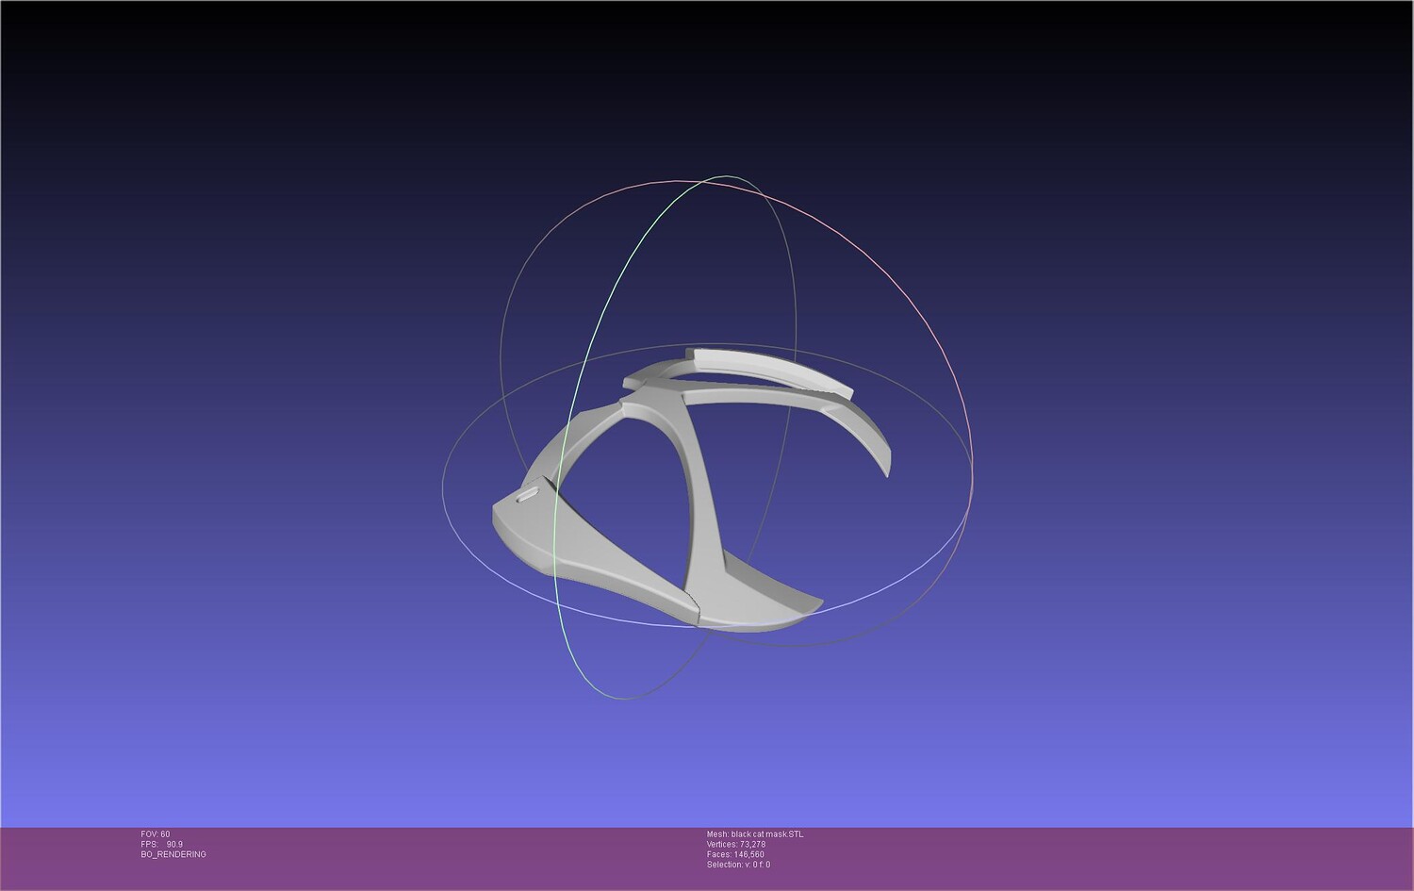
Task: Click the 'BO_RENDERING' status text
Action: (173, 854)
